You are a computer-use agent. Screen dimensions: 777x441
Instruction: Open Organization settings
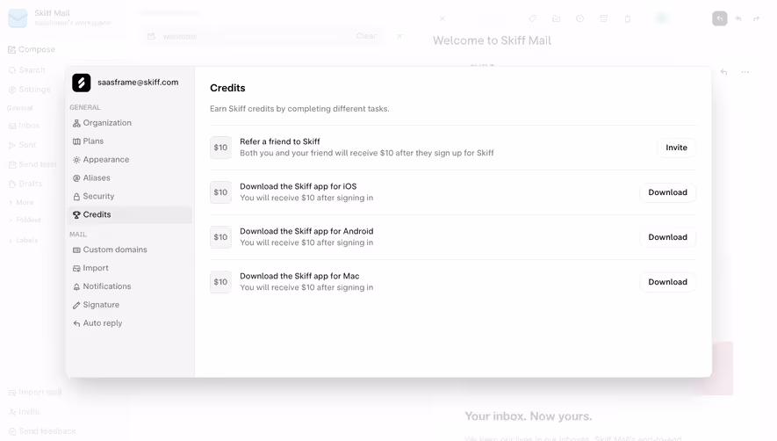point(129,122)
